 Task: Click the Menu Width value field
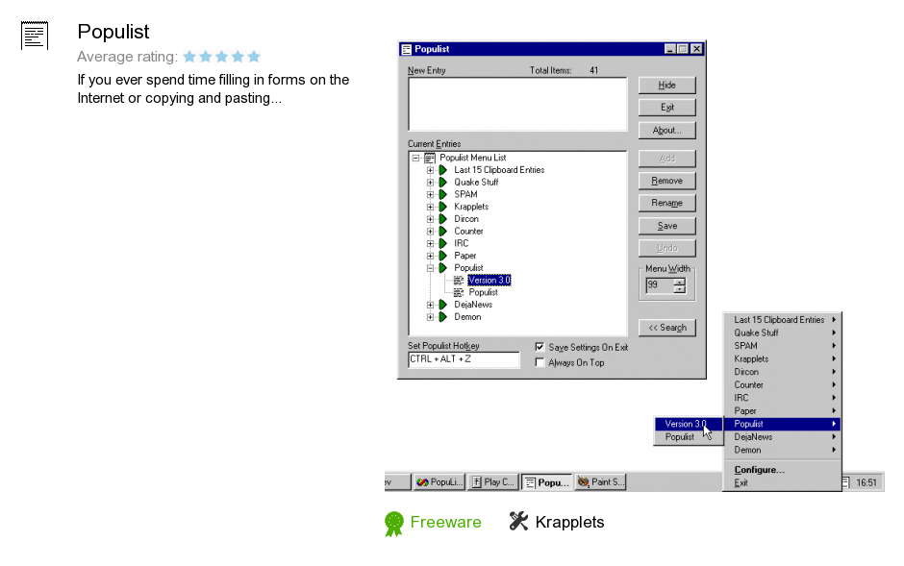coord(659,285)
